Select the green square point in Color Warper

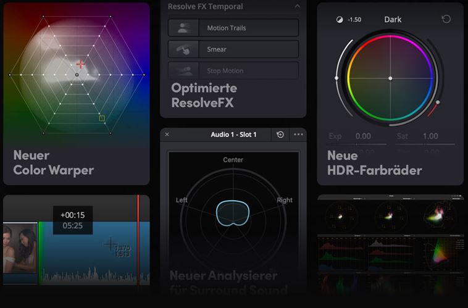pos(102,118)
